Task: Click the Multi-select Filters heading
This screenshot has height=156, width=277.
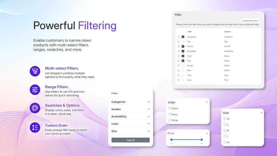Action: pyautogui.click(x=62, y=68)
